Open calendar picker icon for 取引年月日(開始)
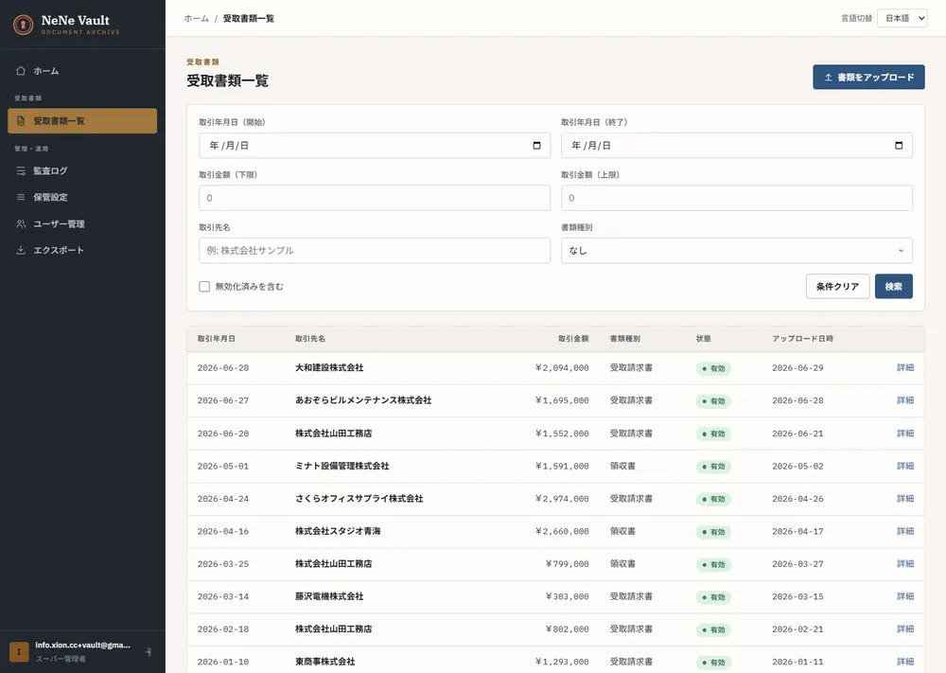Viewport: 946px width, 673px height. coord(537,146)
